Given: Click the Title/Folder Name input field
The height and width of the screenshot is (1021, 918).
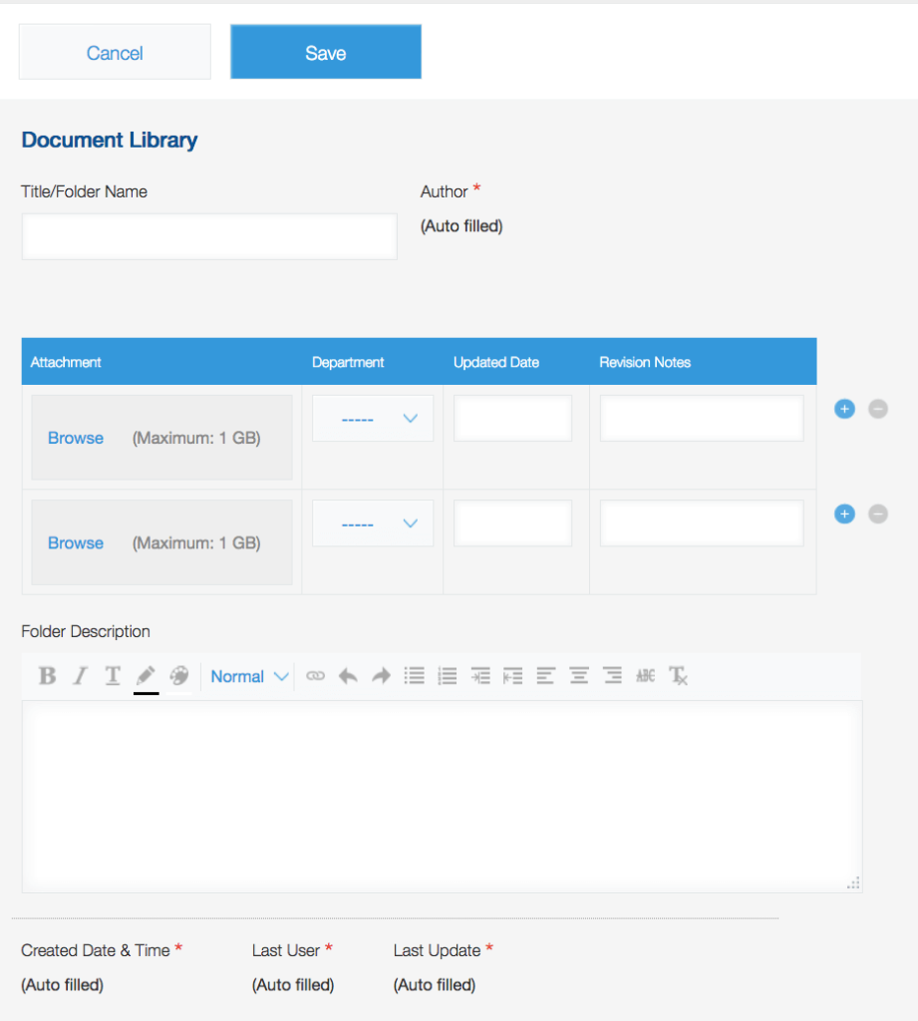Looking at the screenshot, I should pyautogui.click(x=208, y=235).
